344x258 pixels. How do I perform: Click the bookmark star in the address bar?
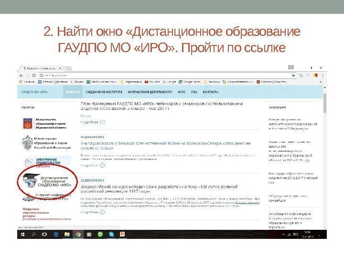pyautogui.click(x=293, y=75)
